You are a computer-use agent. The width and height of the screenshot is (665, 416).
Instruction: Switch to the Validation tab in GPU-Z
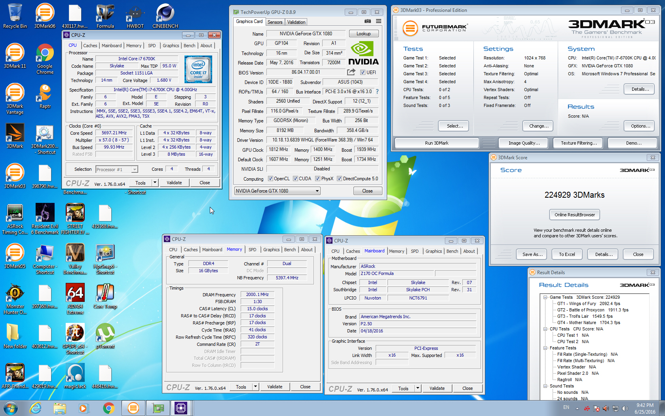point(296,22)
